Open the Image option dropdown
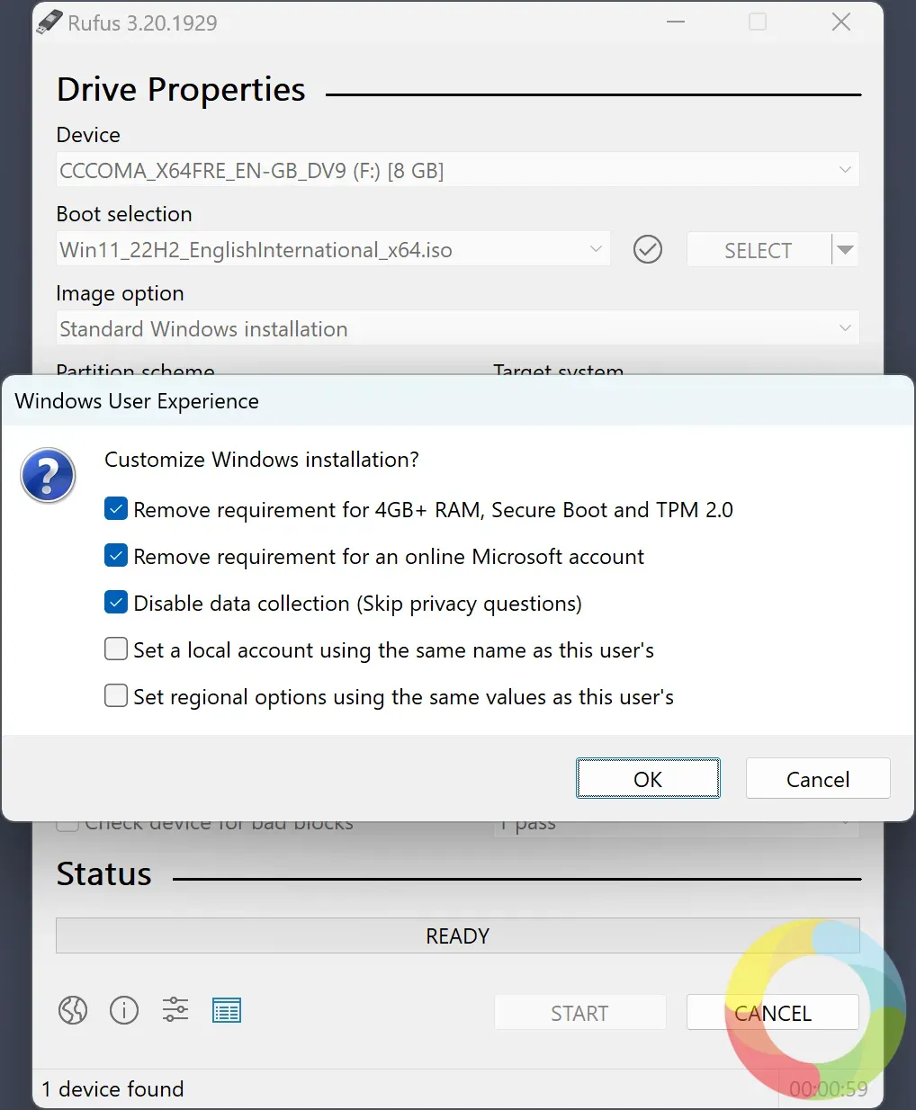916x1110 pixels. tap(458, 328)
